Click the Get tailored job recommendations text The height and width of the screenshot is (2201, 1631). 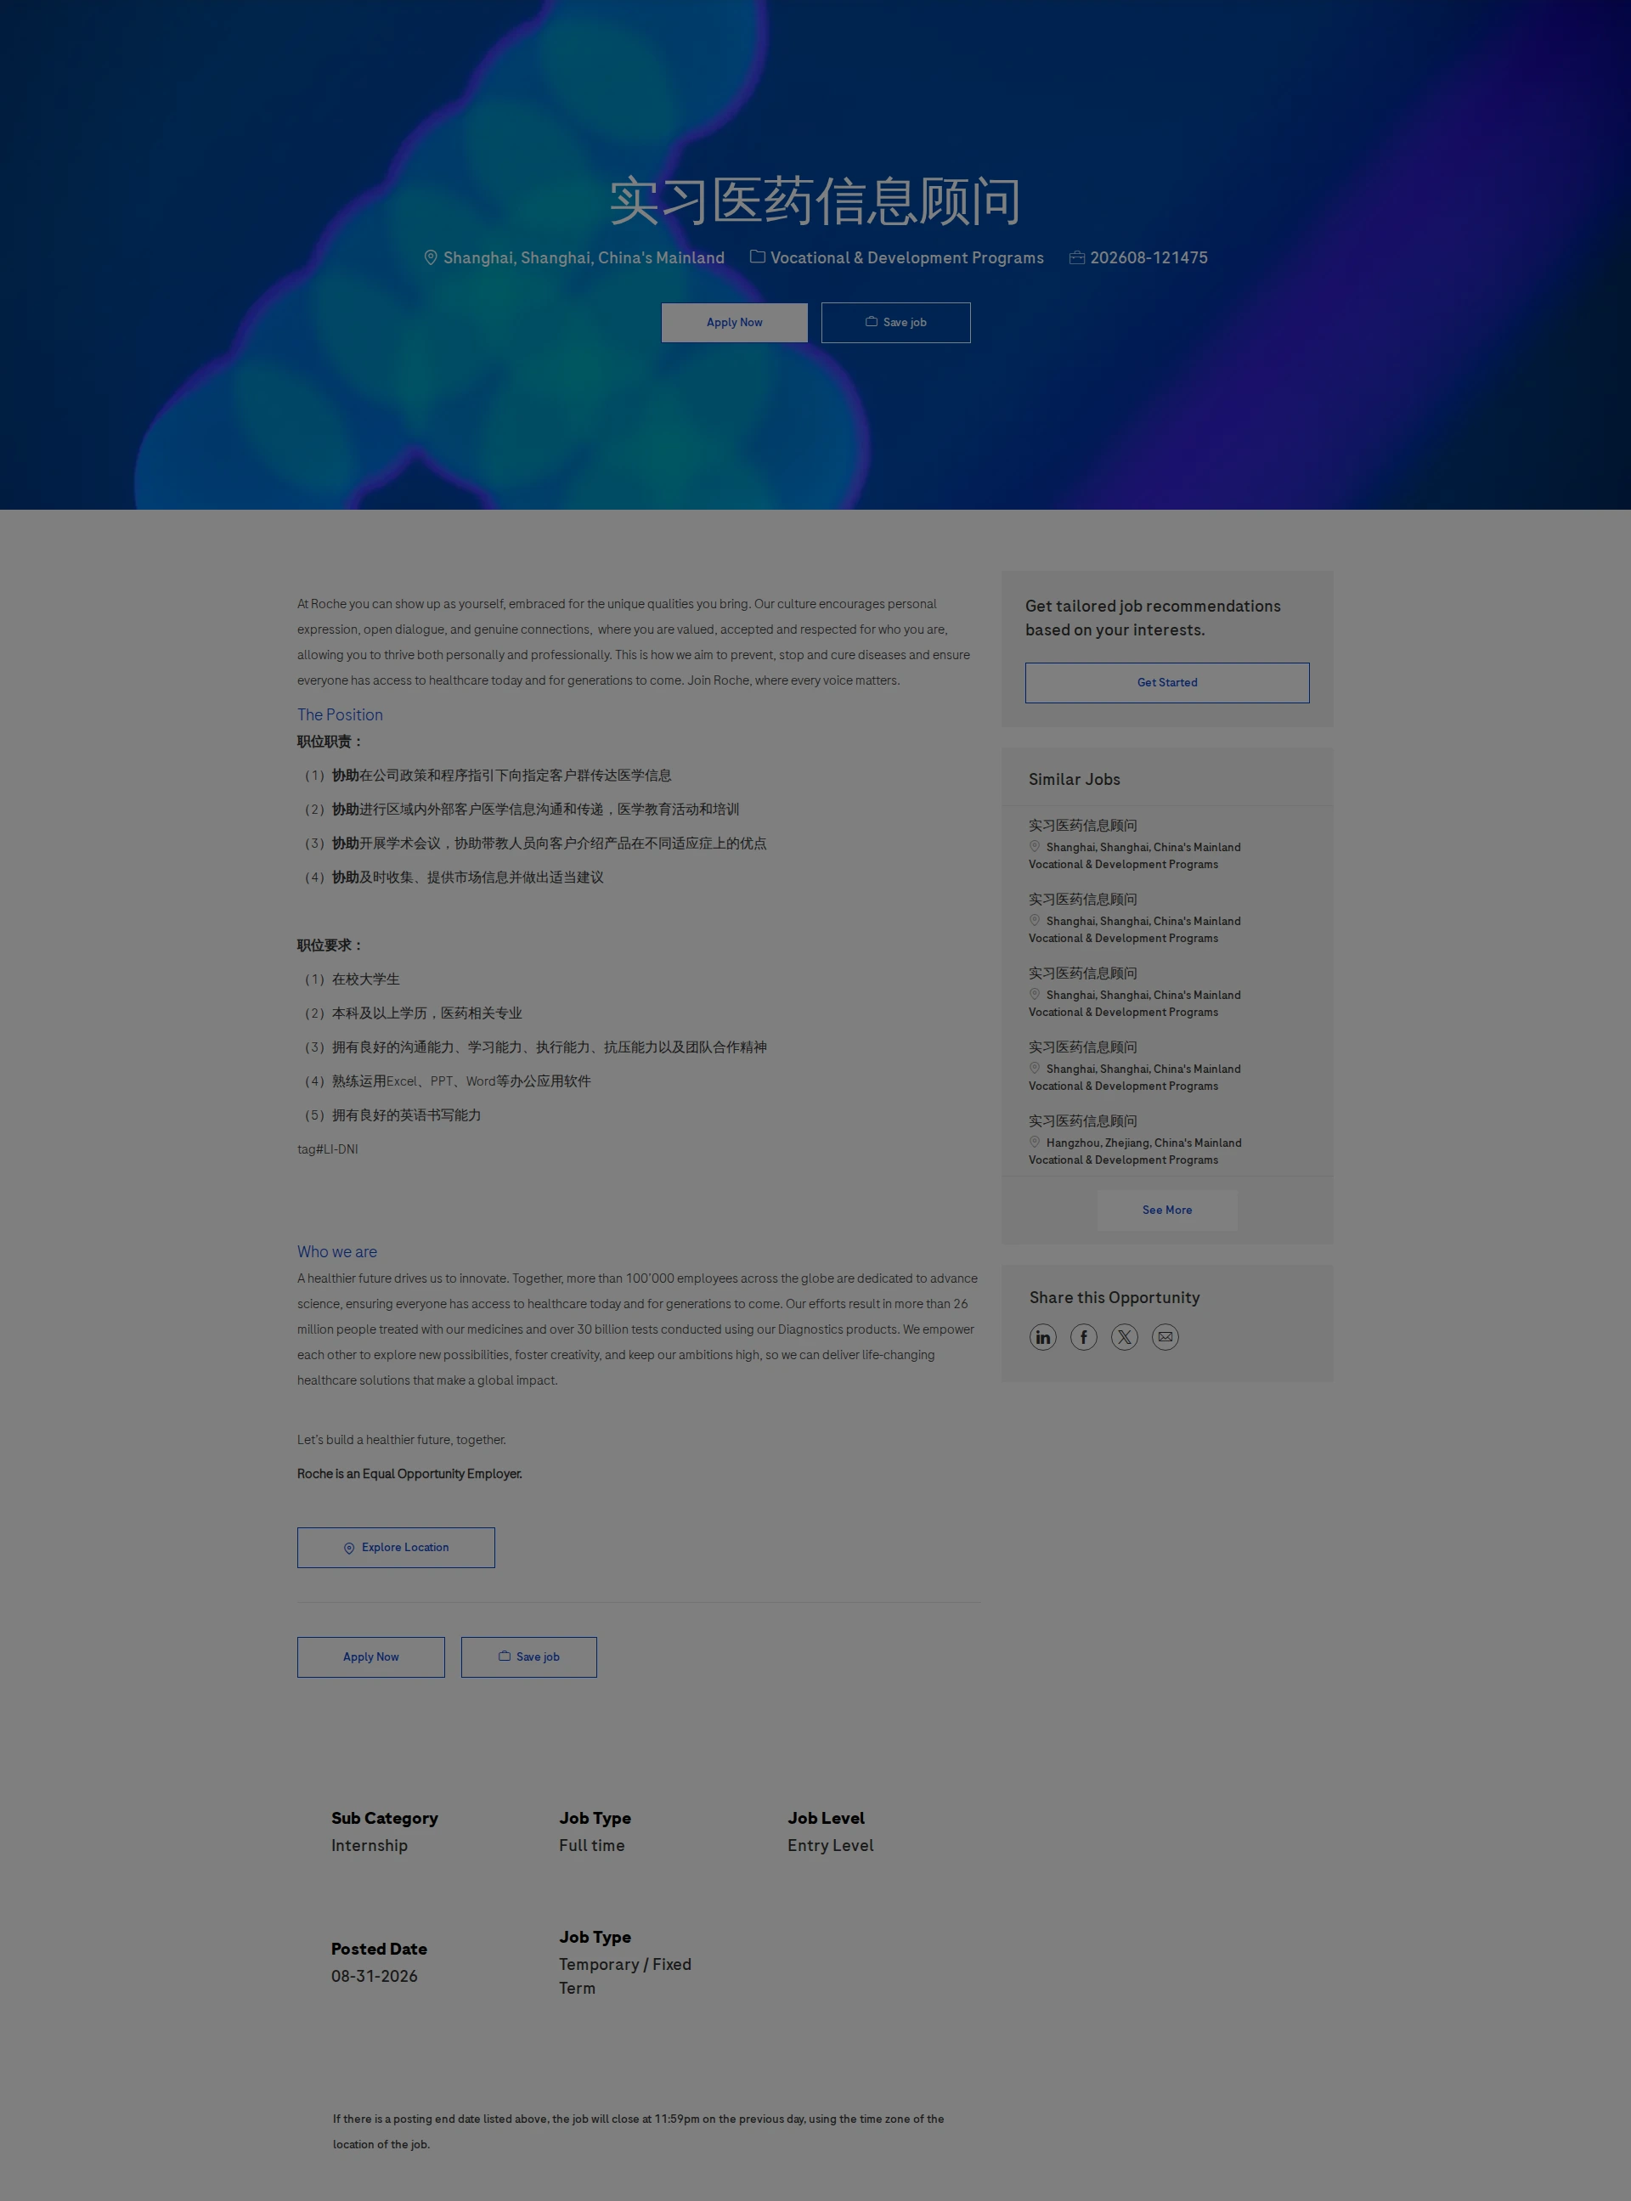click(1153, 618)
